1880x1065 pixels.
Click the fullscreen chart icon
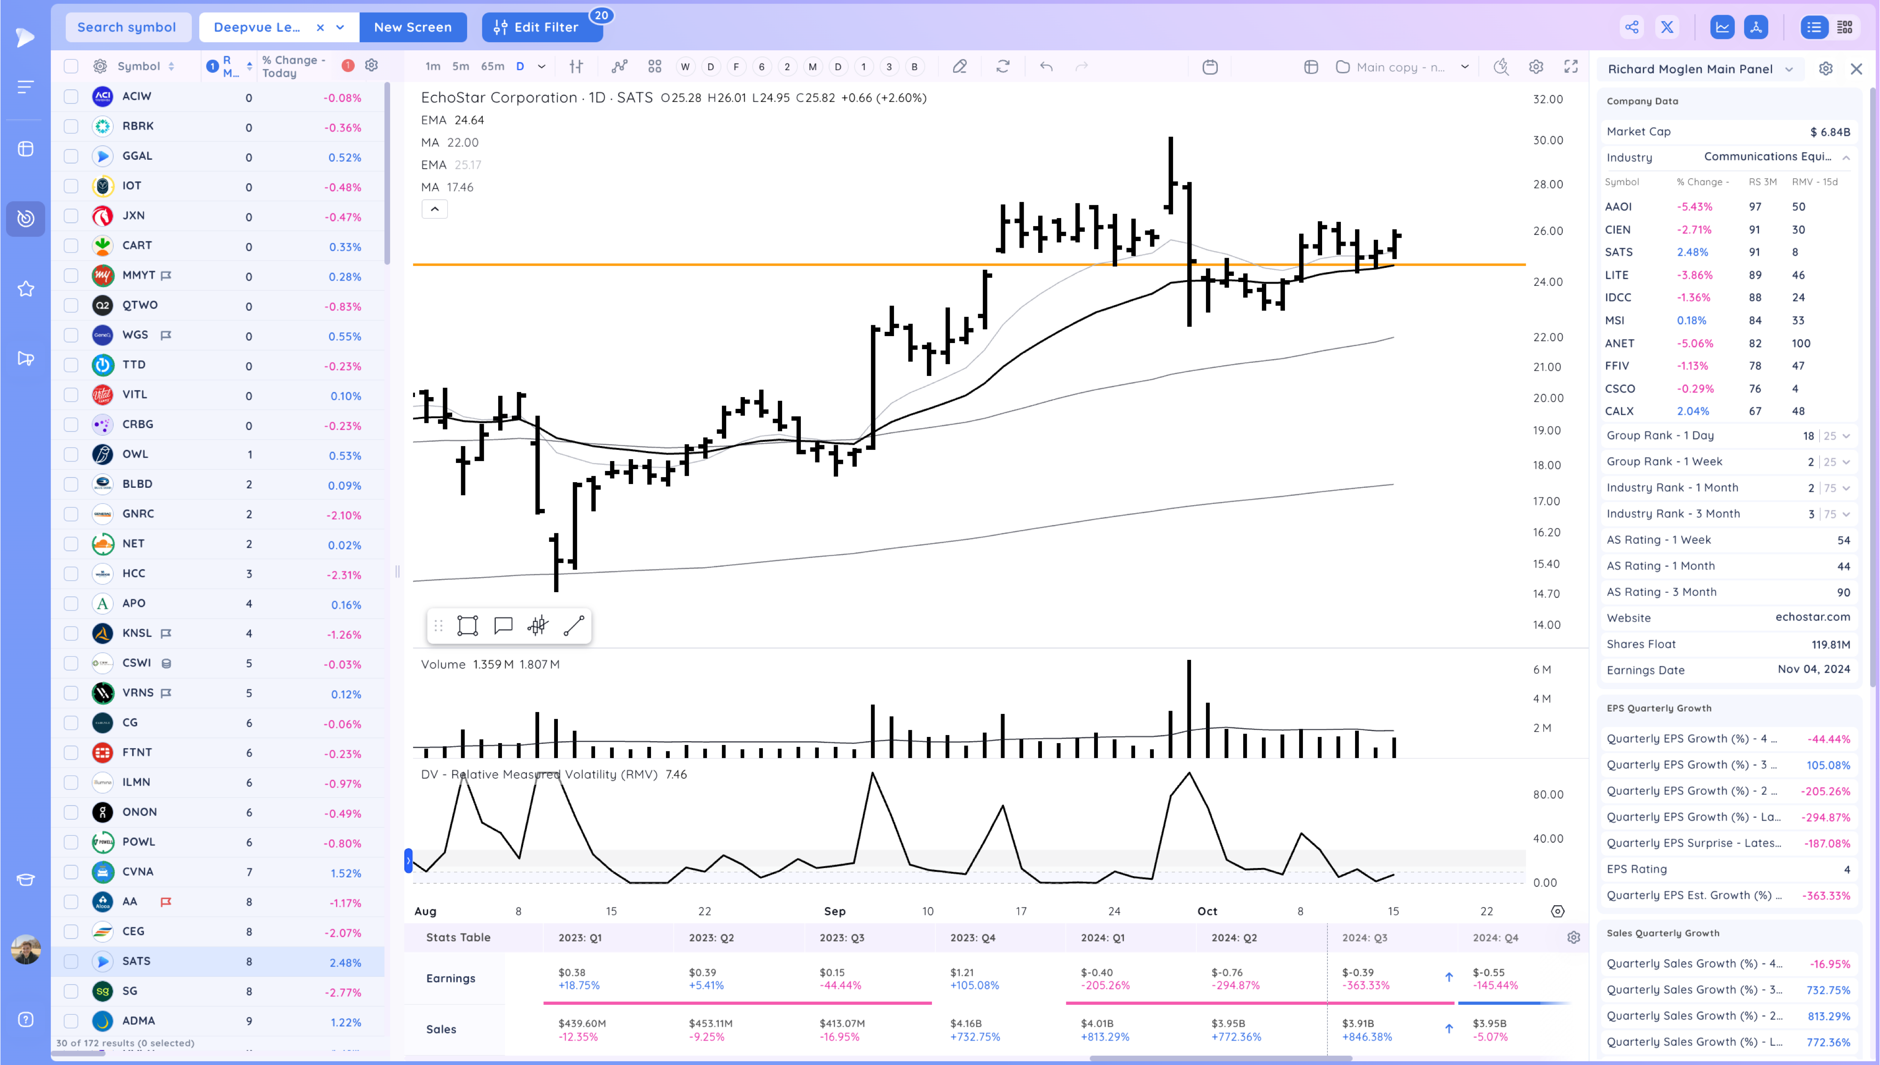pyautogui.click(x=1571, y=67)
